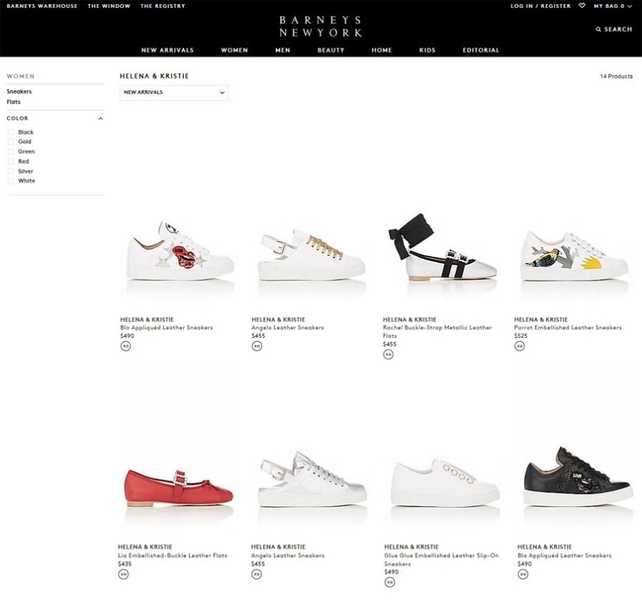Image resolution: width=642 pixels, height=601 pixels.
Task: Open the Kids navigation menu
Action: (427, 50)
